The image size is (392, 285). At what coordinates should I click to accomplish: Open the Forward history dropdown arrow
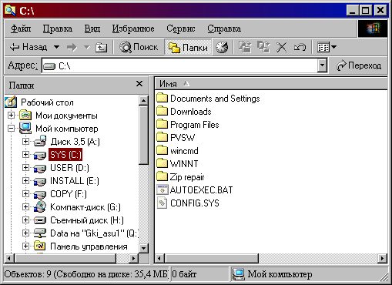tap(87, 47)
